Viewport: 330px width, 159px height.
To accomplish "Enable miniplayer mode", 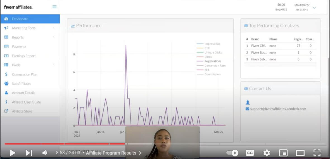I will pyautogui.click(x=283, y=153).
